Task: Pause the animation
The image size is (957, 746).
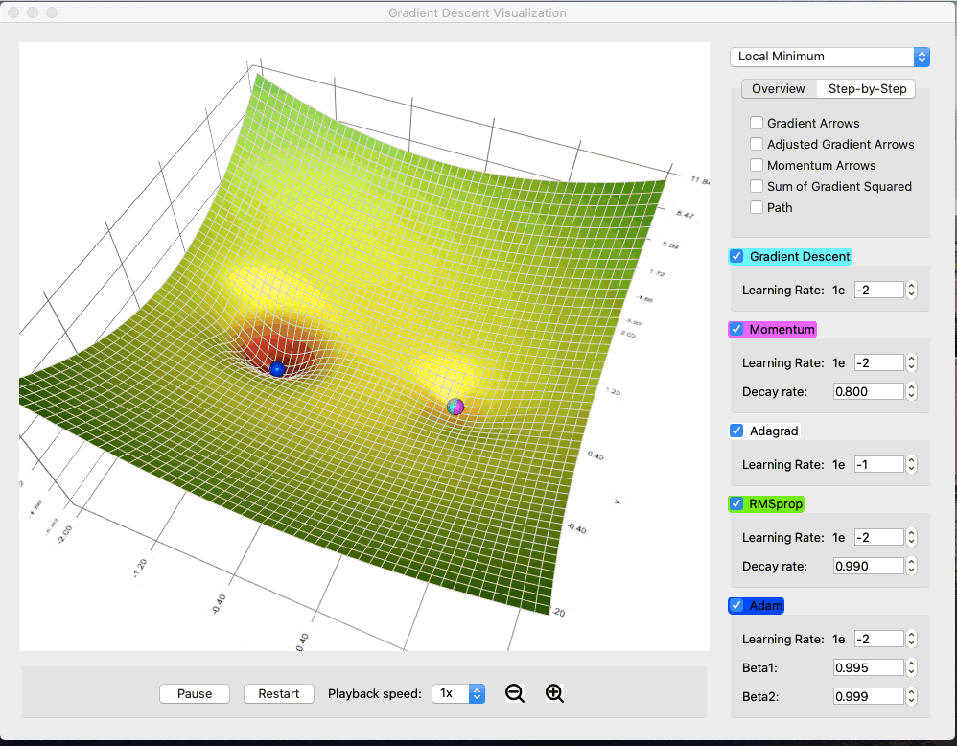Action: 195,693
